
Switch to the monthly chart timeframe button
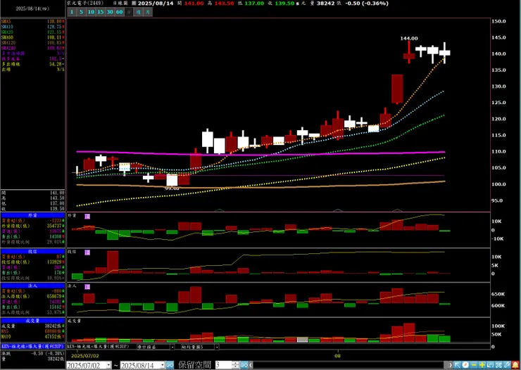tap(148, 12)
